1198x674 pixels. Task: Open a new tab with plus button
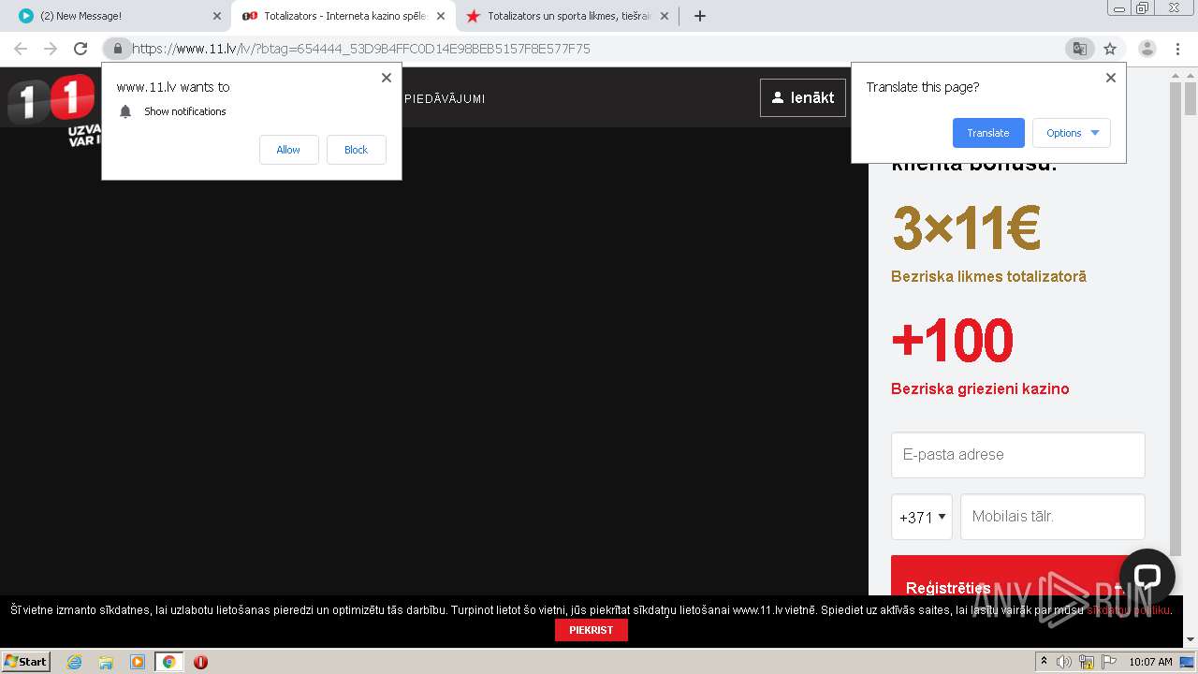699,16
